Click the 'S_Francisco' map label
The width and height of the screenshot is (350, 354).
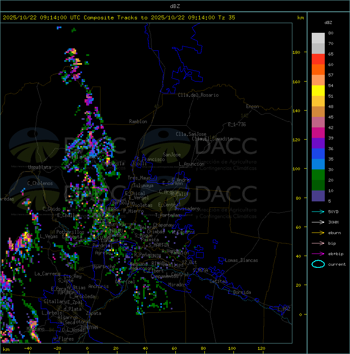click(x=151, y=159)
